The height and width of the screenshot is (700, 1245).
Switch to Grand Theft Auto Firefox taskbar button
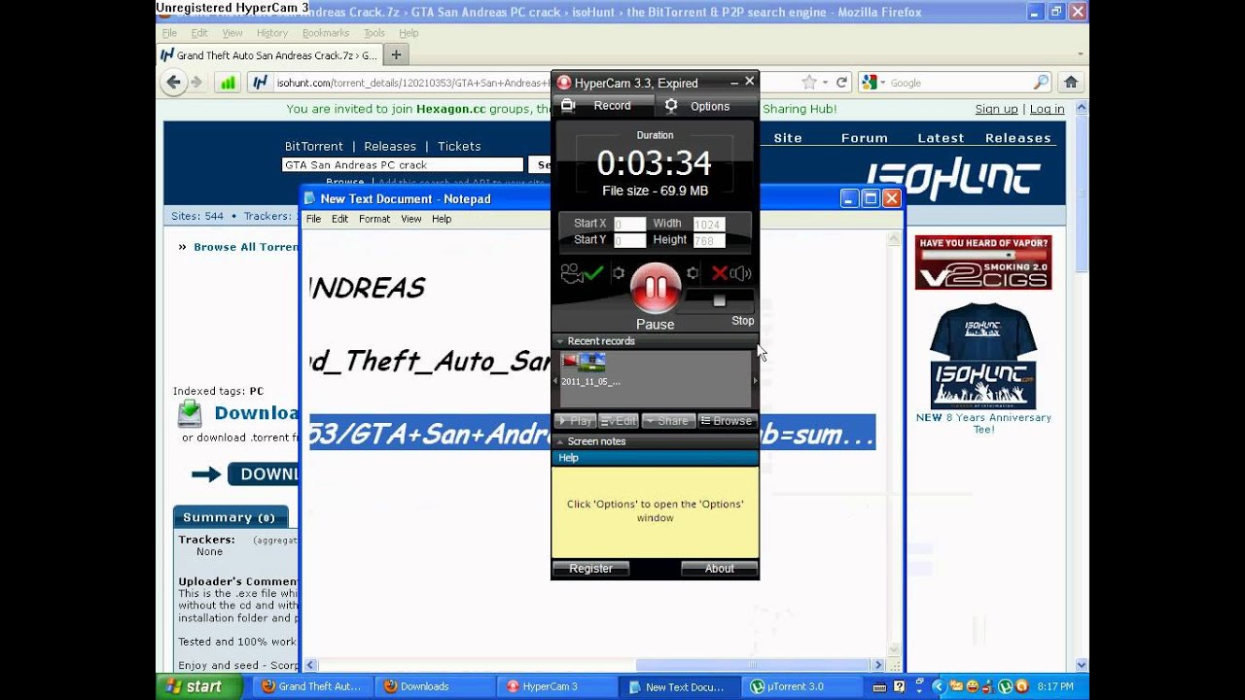312,686
